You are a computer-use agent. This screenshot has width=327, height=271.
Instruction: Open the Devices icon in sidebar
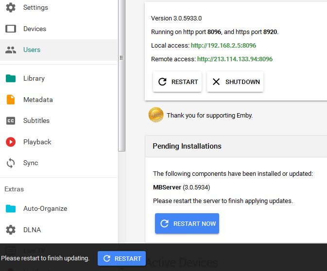click(x=11, y=29)
